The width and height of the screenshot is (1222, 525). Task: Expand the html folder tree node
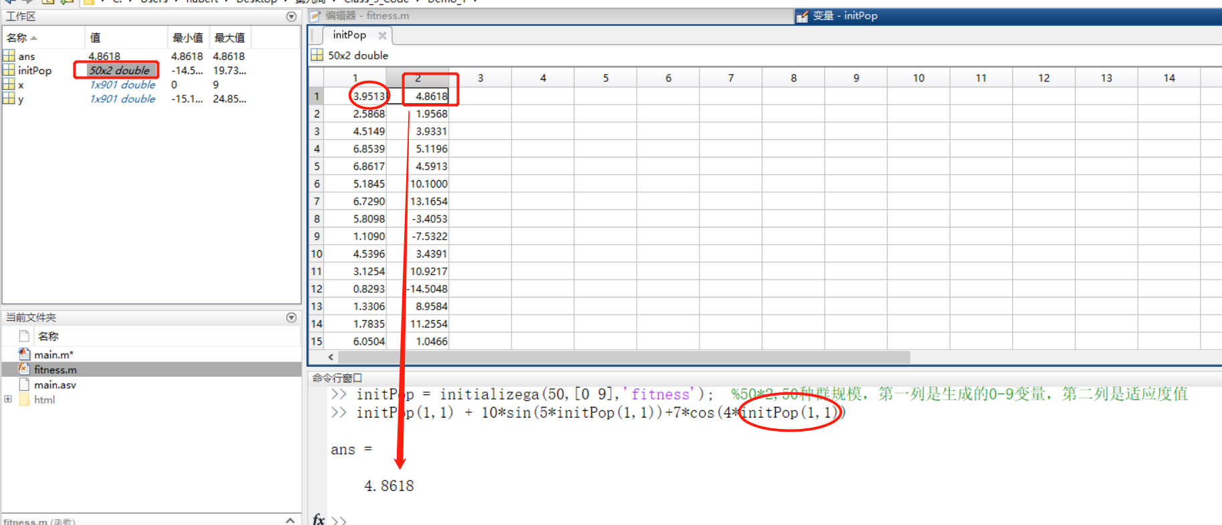[x=8, y=400]
